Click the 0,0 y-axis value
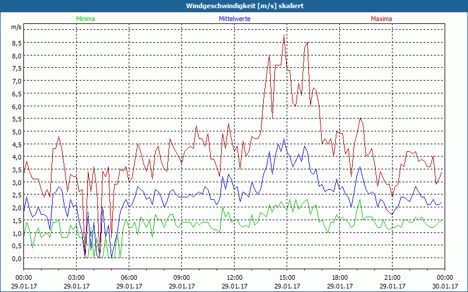 coord(17,258)
